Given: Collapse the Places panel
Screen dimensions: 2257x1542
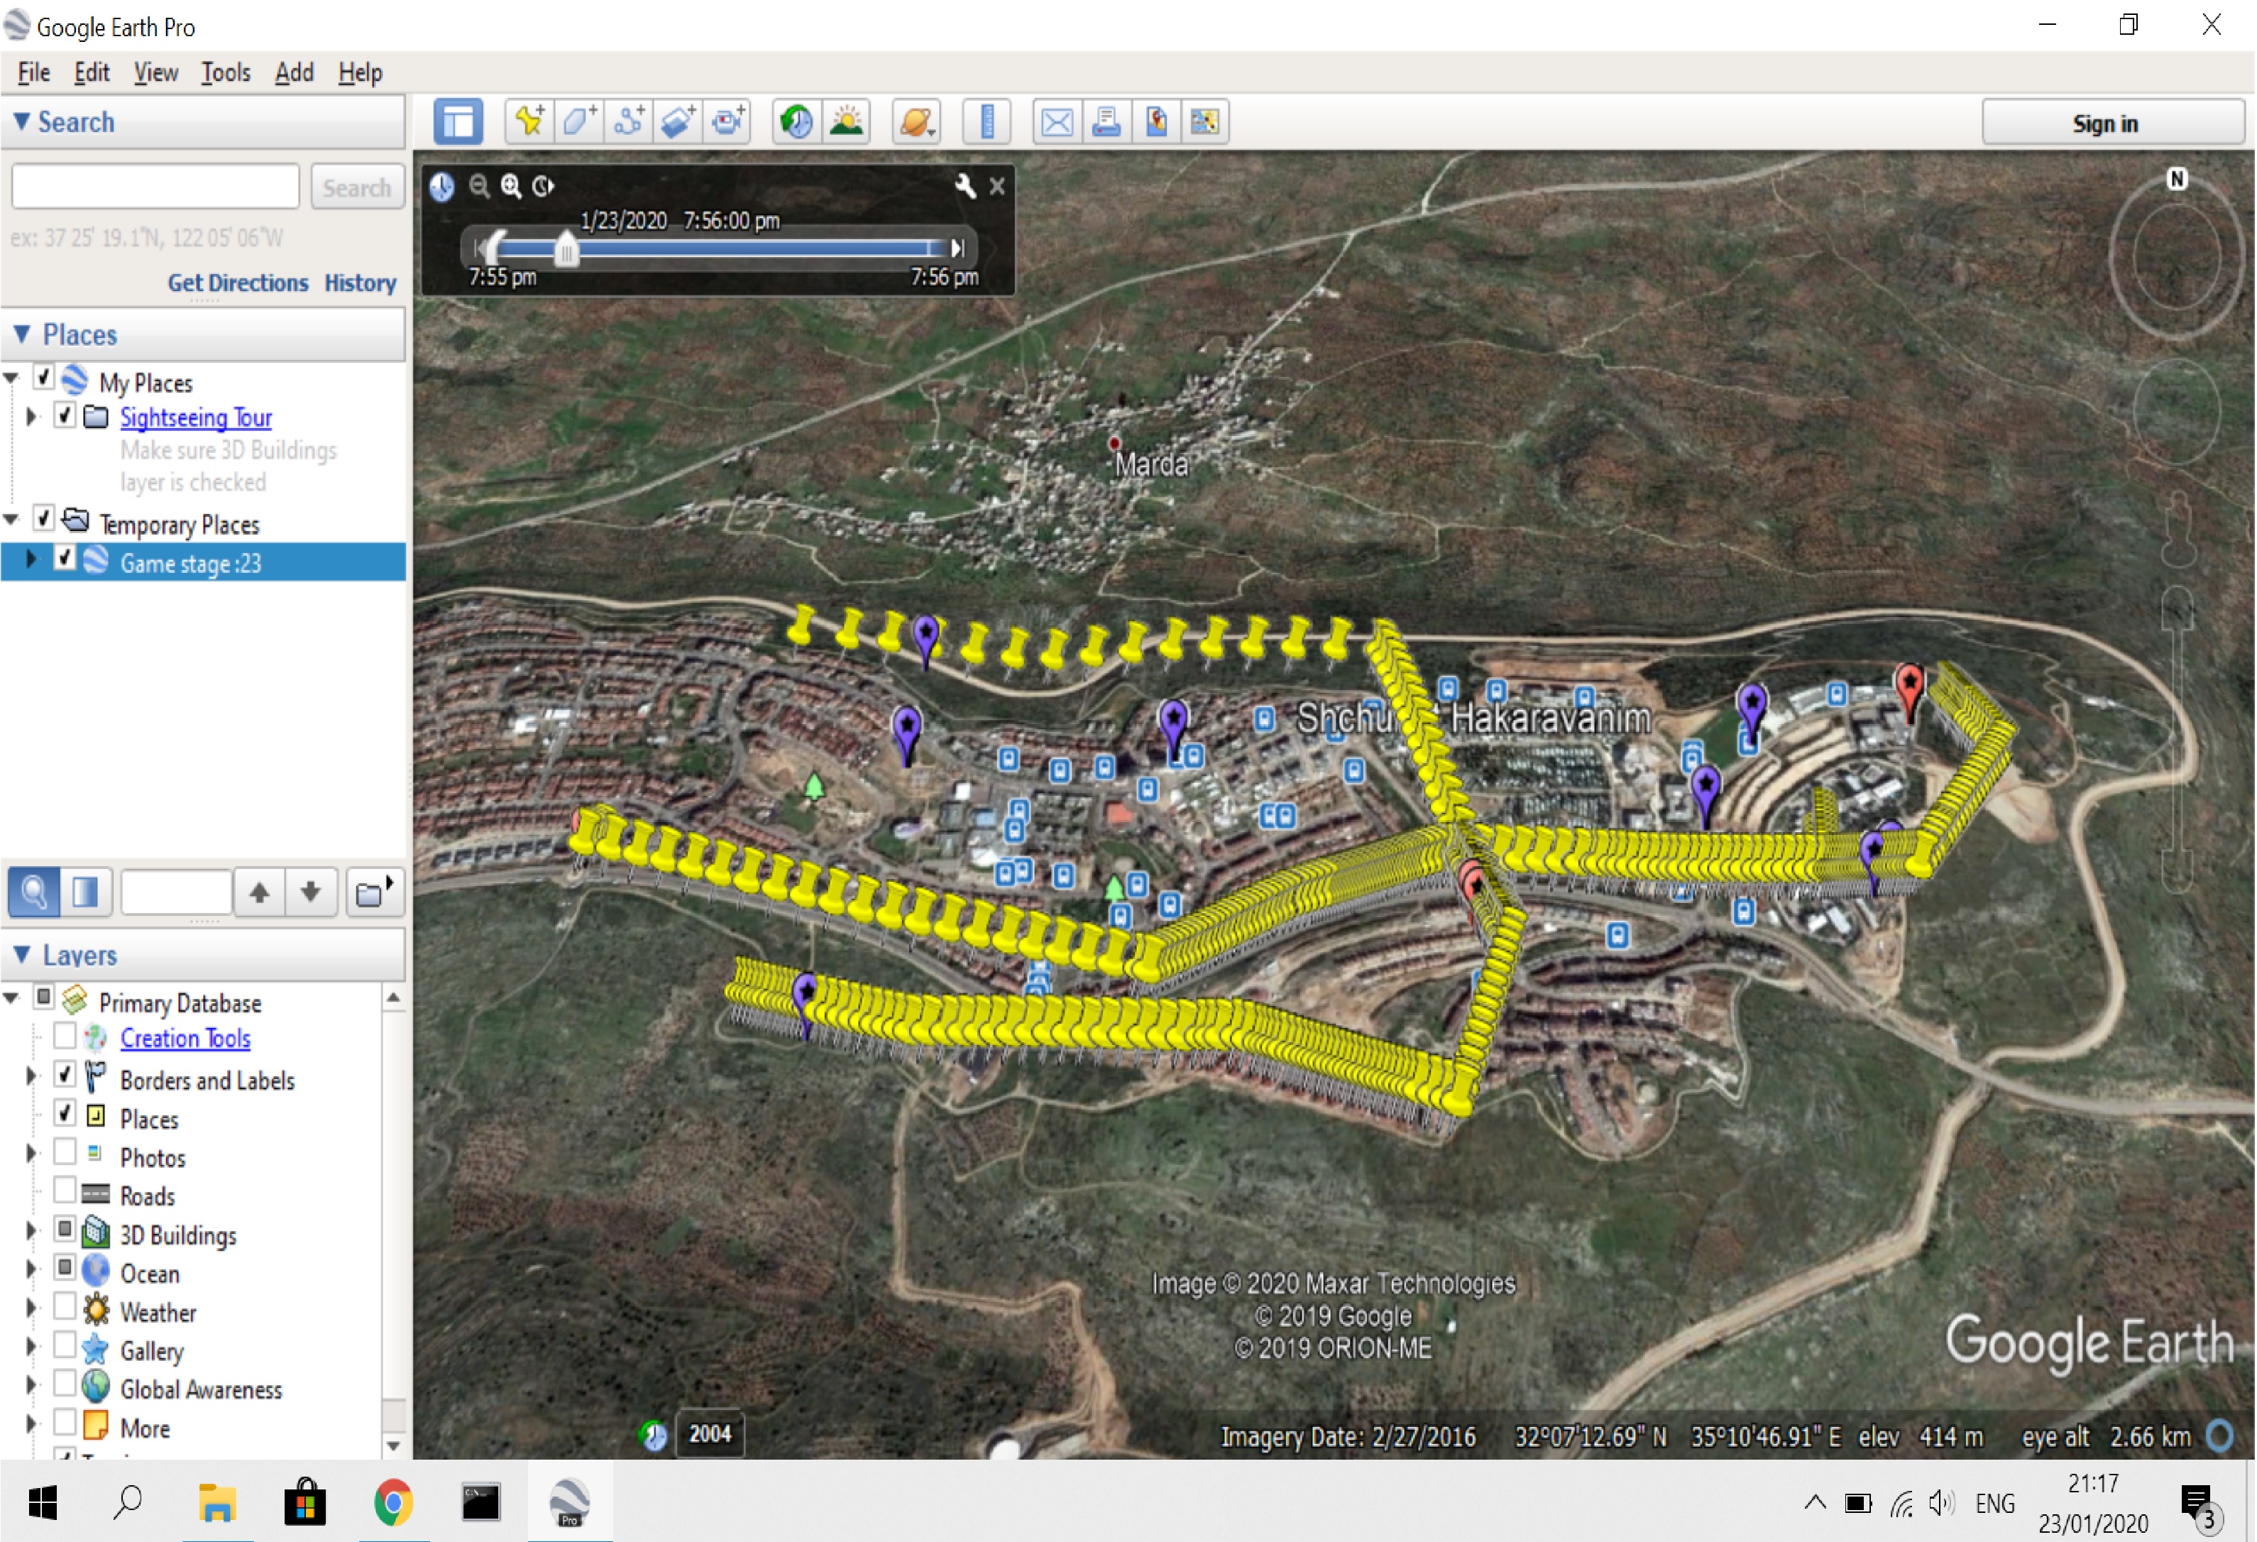Looking at the screenshot, I should tap(21, 334).
